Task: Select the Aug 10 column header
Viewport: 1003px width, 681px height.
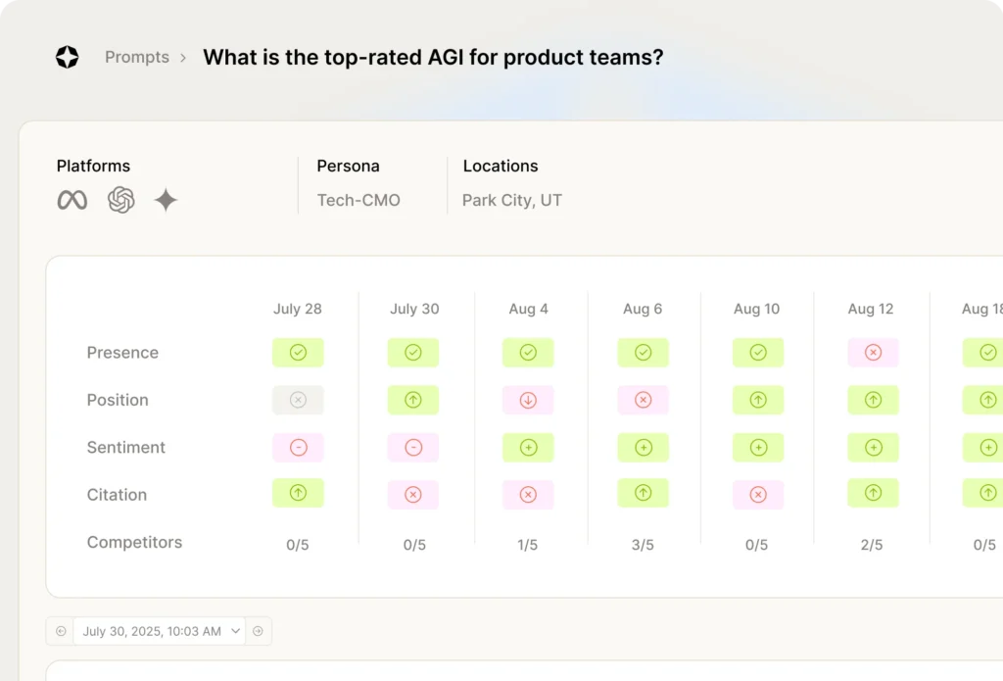Action: [x=756, y=309]
